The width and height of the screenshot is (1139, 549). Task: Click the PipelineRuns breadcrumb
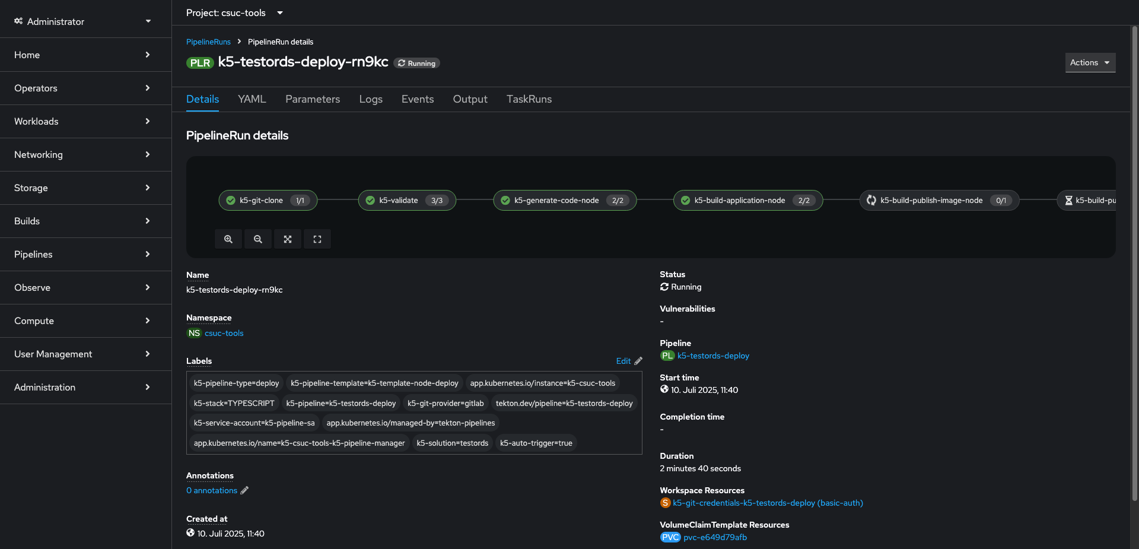click(x=208, y=42)
